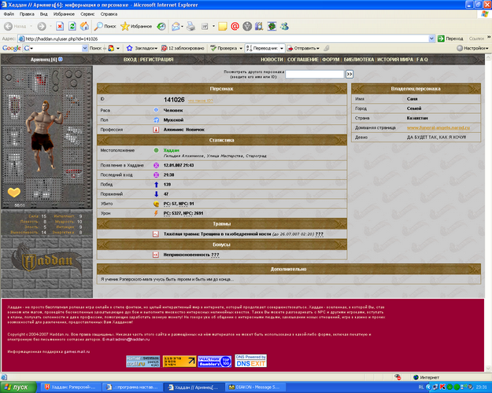Click the Kaspersky K tray icon
492x393 pixels.
442,387
